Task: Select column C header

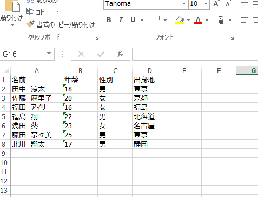Action: 115,71
